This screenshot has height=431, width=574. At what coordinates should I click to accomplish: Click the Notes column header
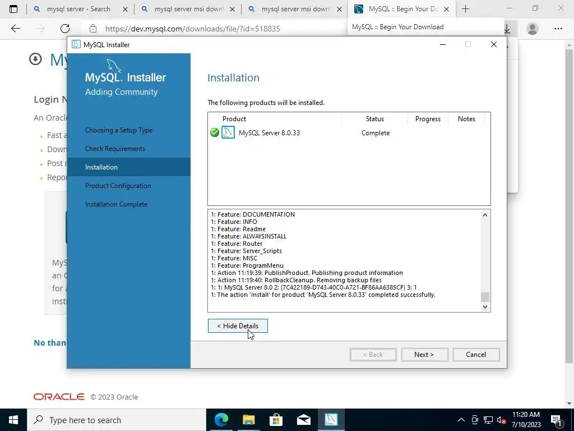466,119
